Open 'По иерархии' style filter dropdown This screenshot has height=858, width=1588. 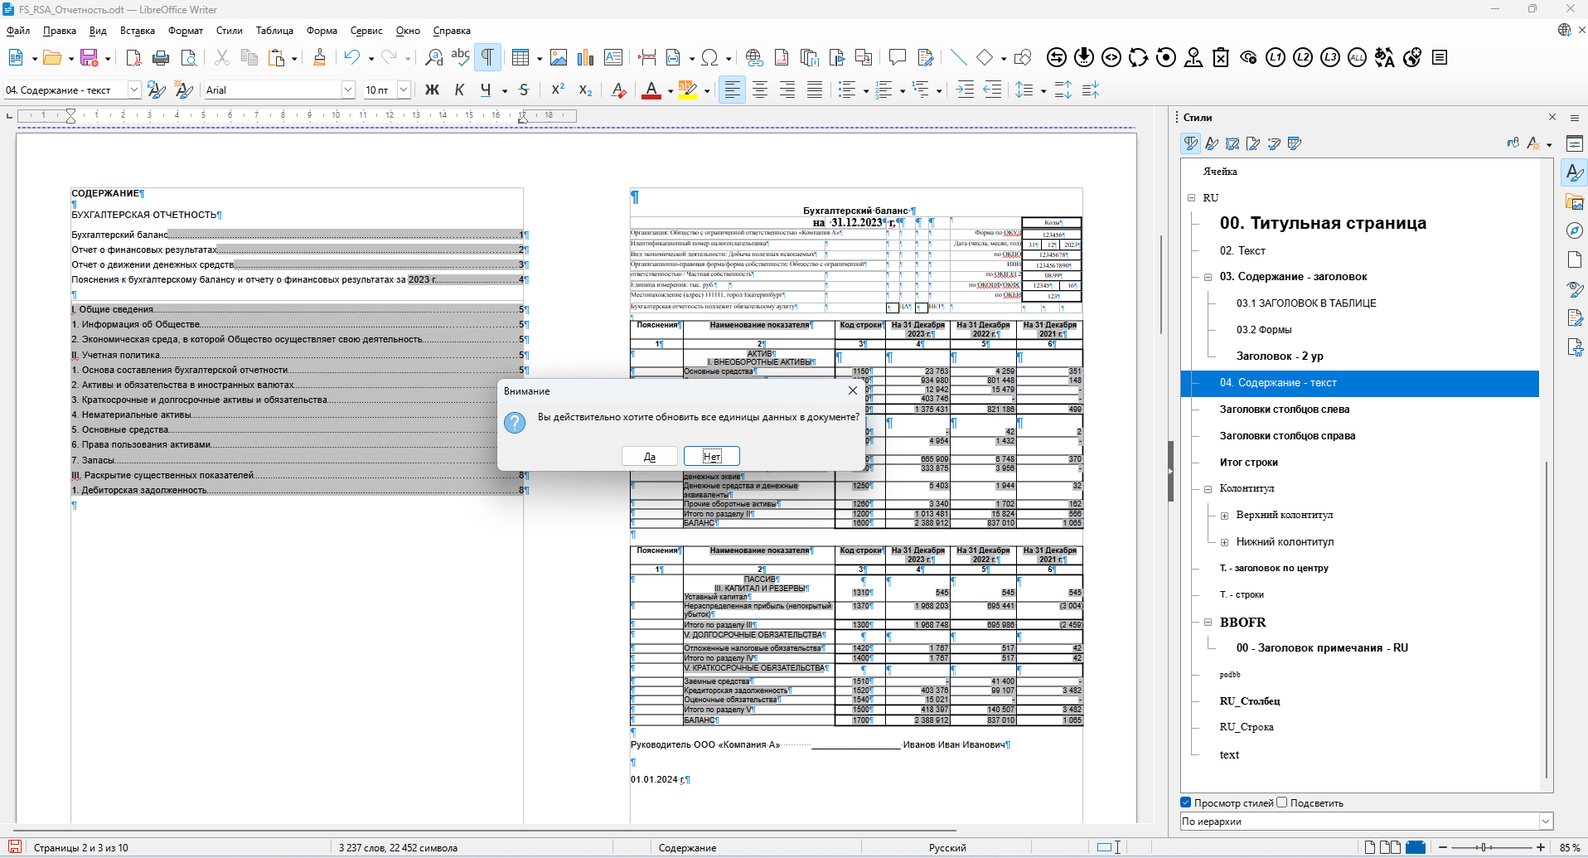coord(1545,822)
